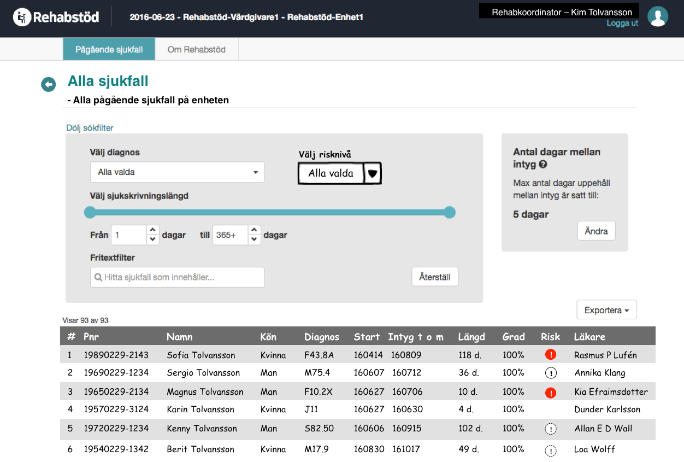
Task: Click the dashed risk icon for Kenny Tolvansson
Action: tap(551, 429)
